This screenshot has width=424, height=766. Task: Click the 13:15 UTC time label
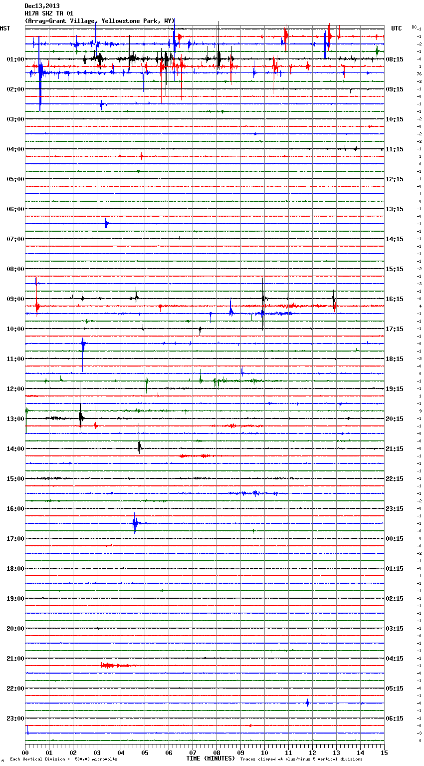point(395,209)
